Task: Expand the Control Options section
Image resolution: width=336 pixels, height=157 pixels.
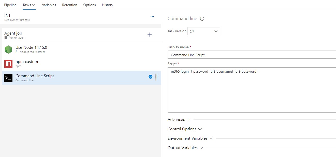Action: point(184,129)
